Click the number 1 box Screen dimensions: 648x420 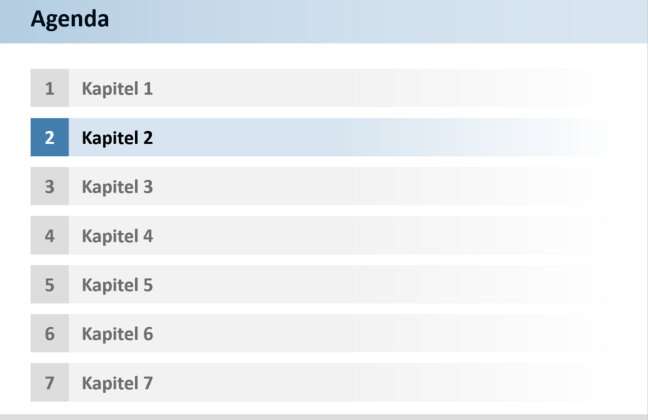[50, 88]
